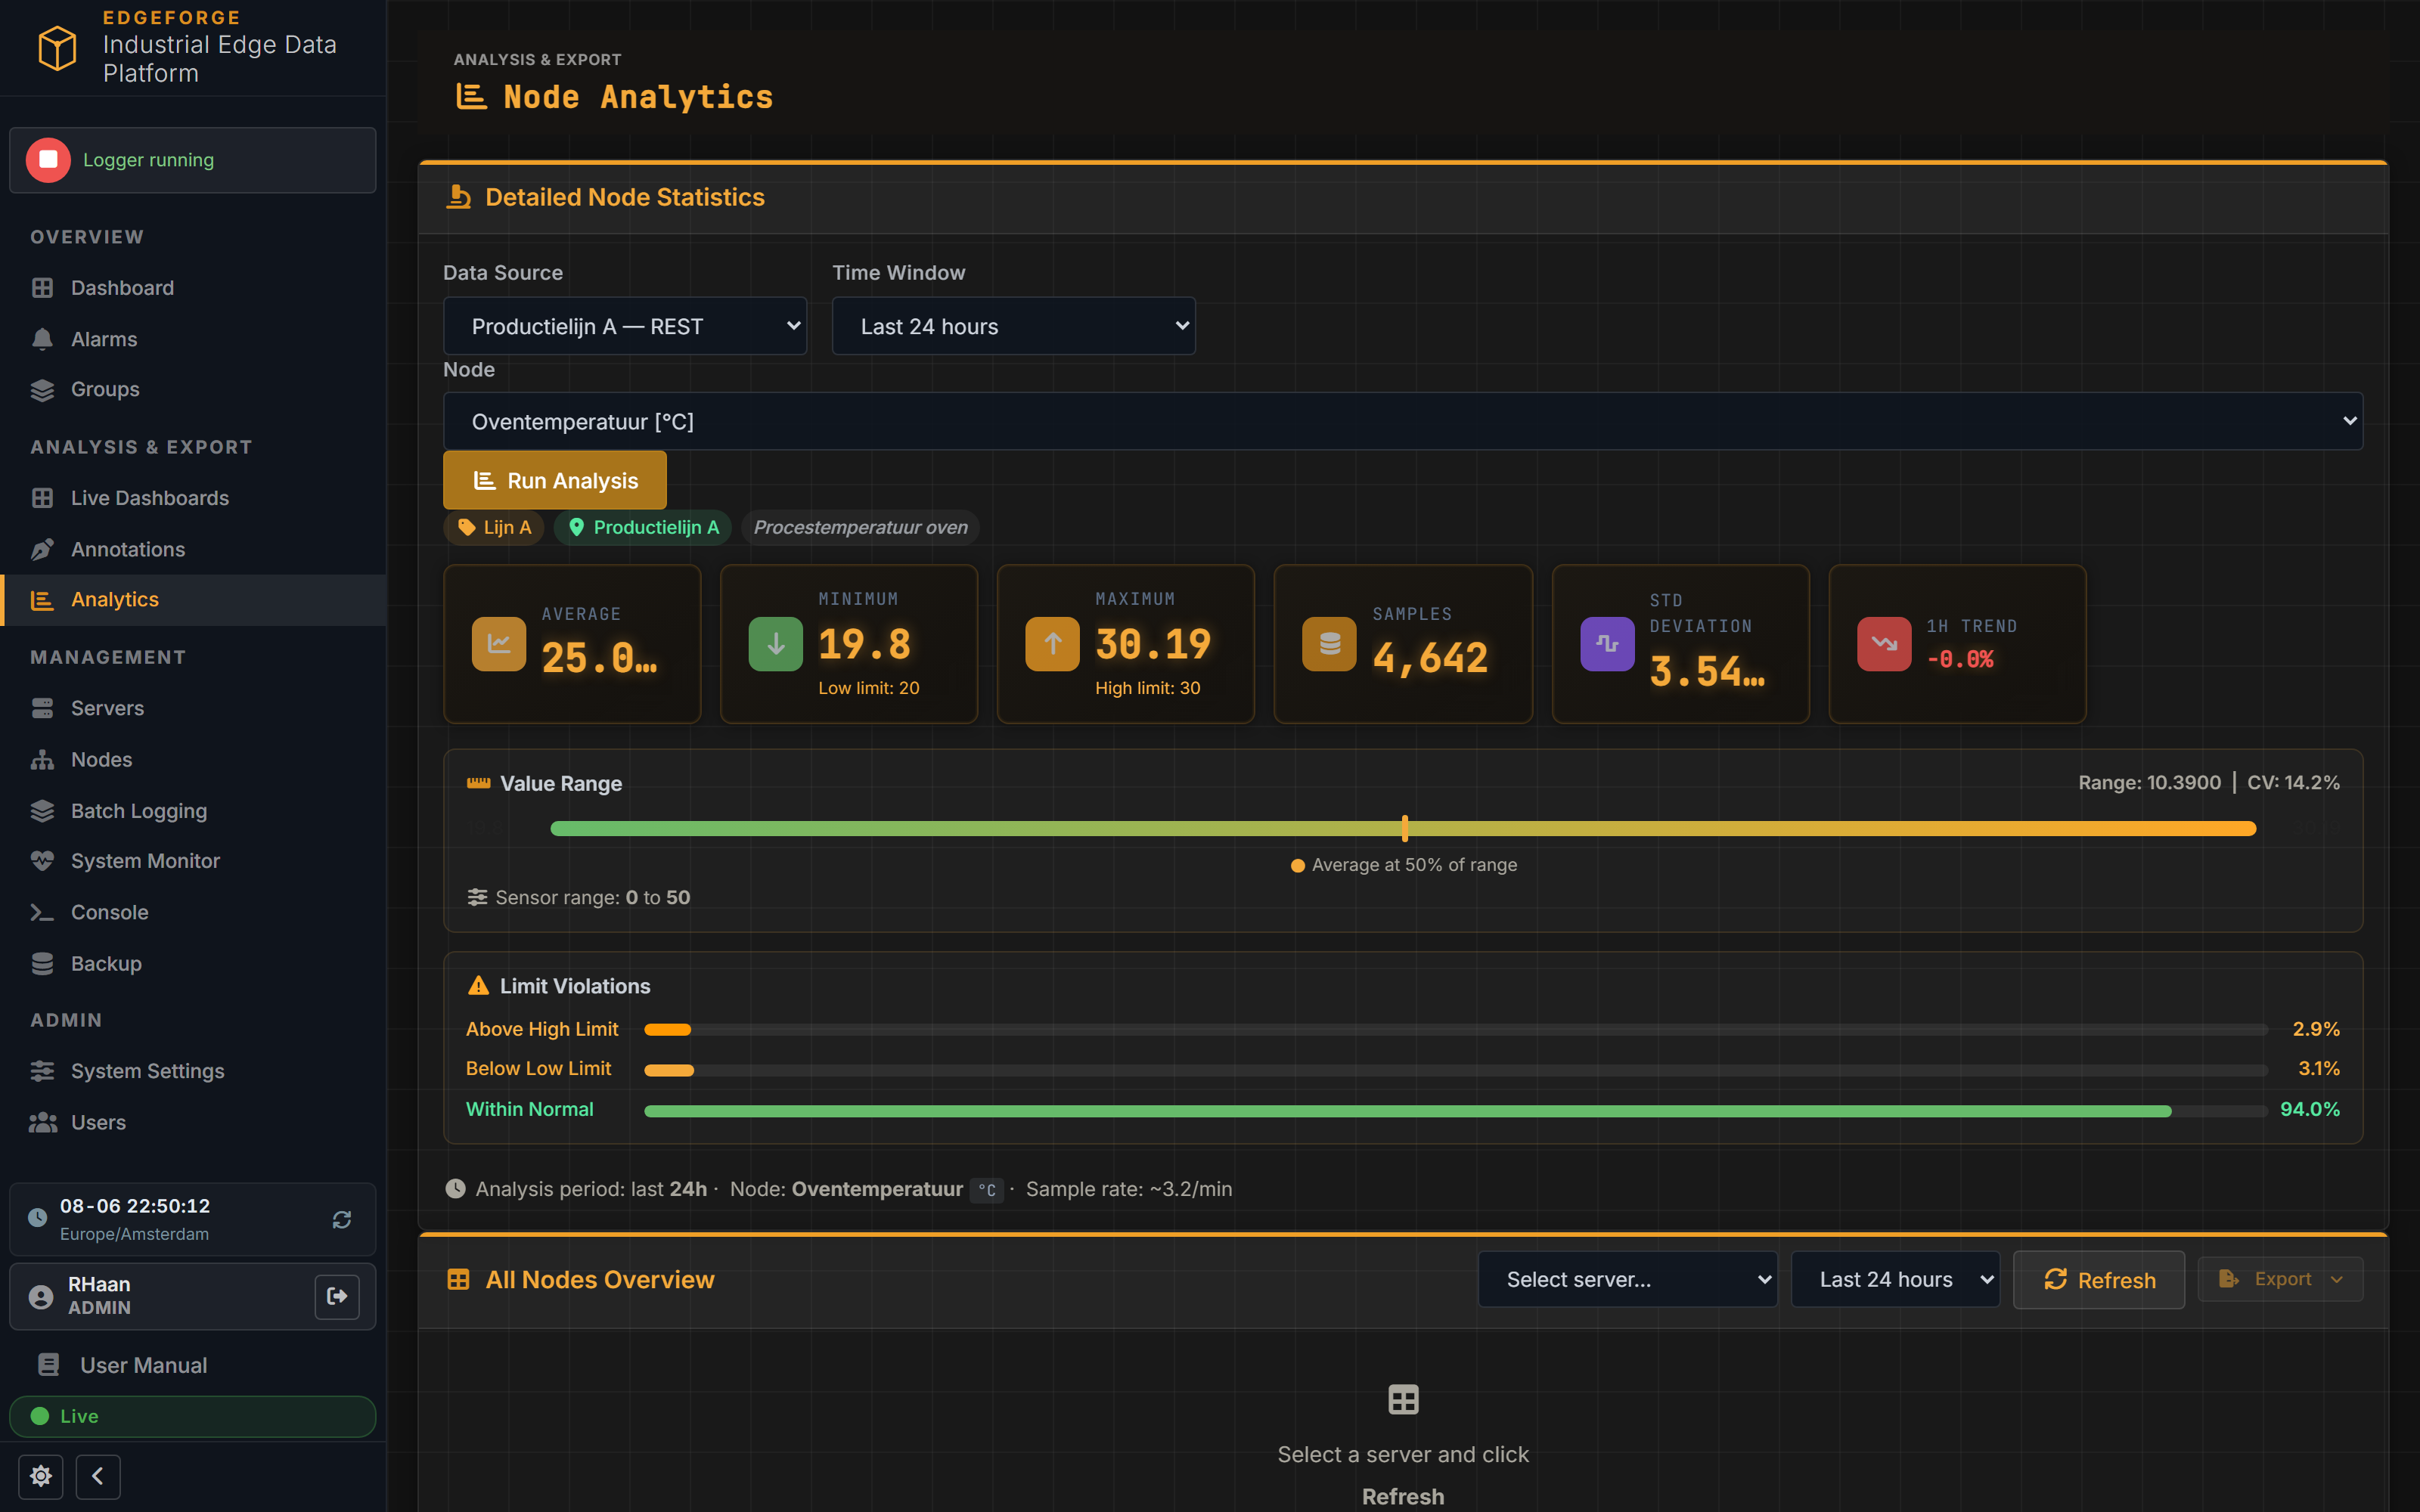Click the Backup database icon
Image resolution: width=2420 pixels, height=1512 pixels.
[x=42, y=964]
